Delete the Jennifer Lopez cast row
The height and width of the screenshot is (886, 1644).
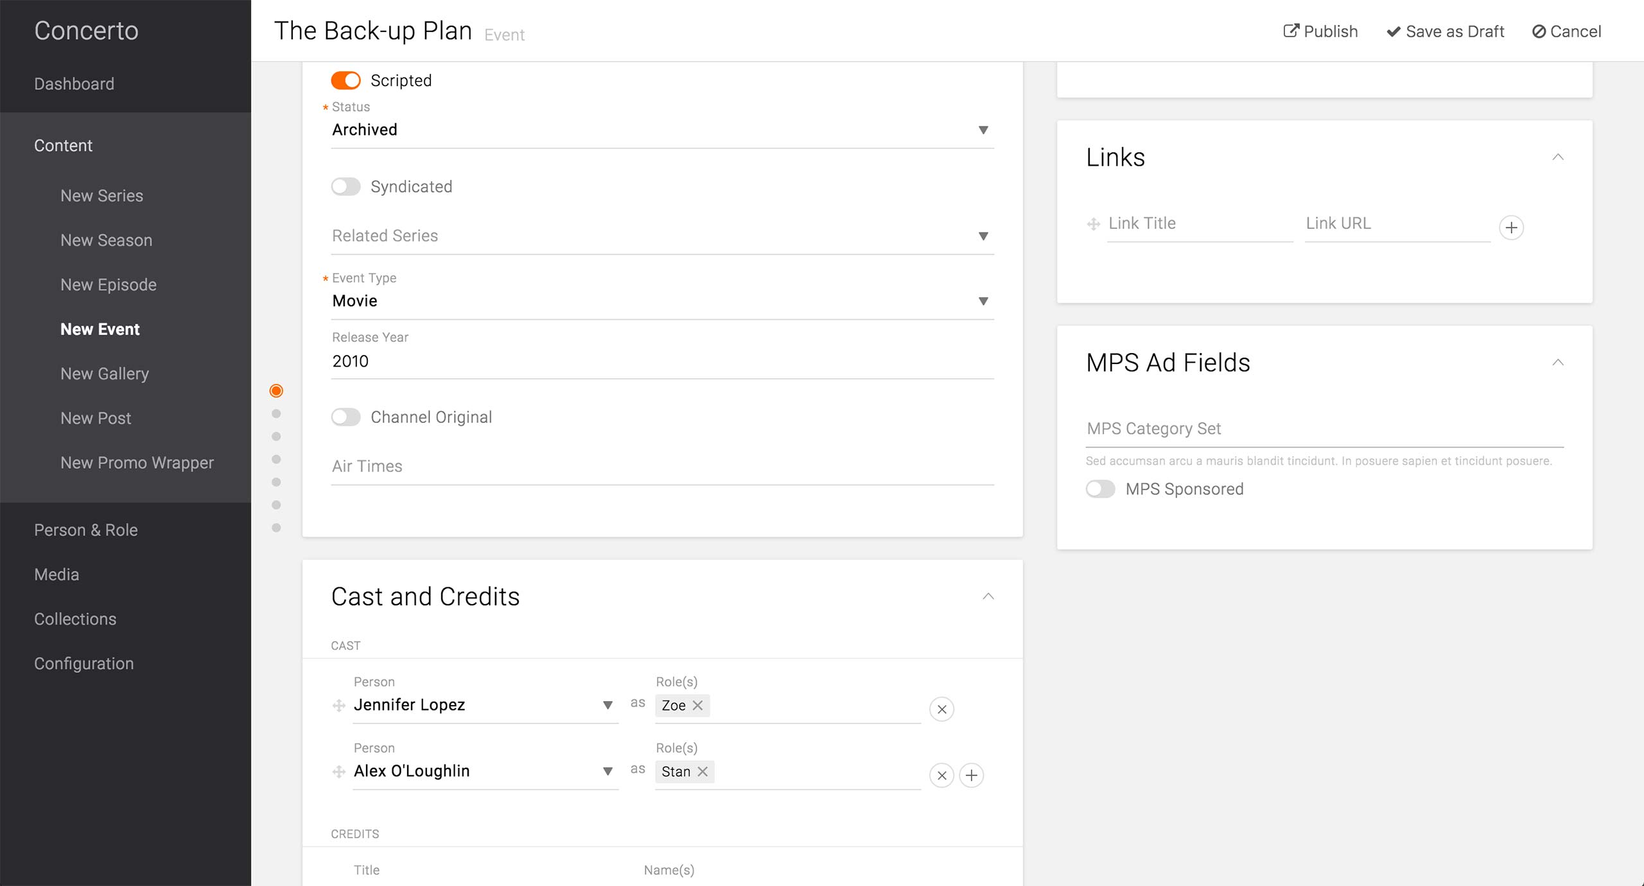click(x=941, y=709)
